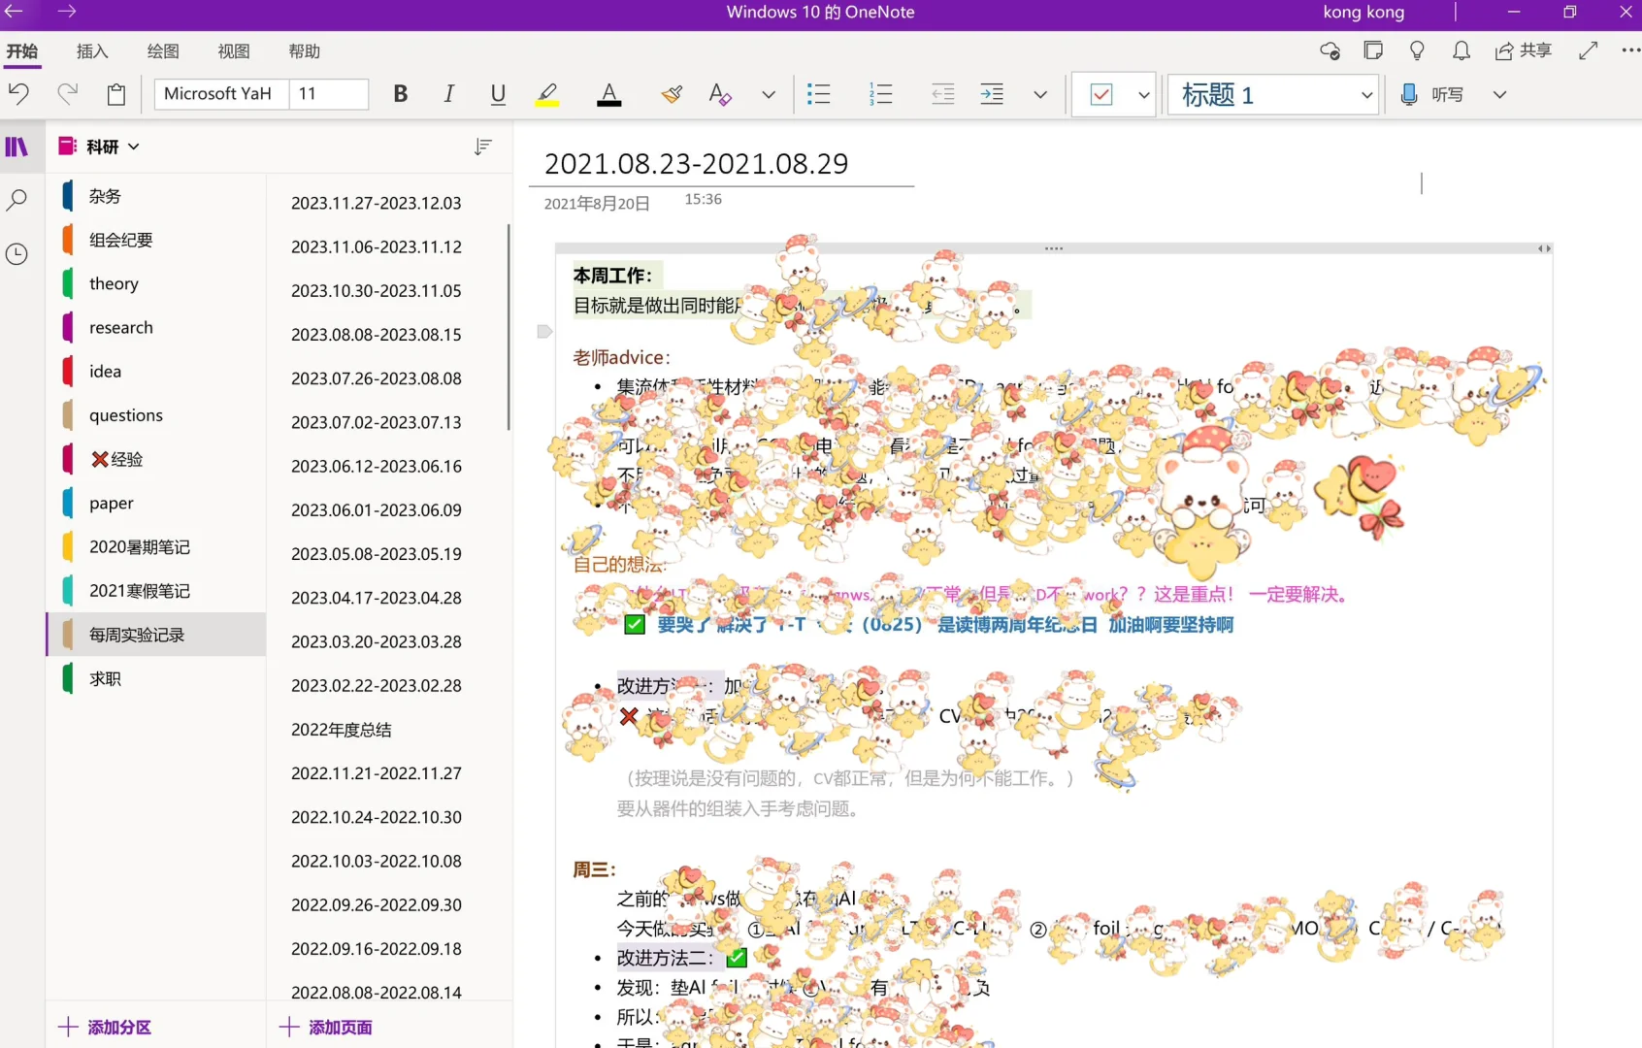Open Notifications bell icon
The height and width of the screenshot is (1048, 1642).
pos(1460,50)
